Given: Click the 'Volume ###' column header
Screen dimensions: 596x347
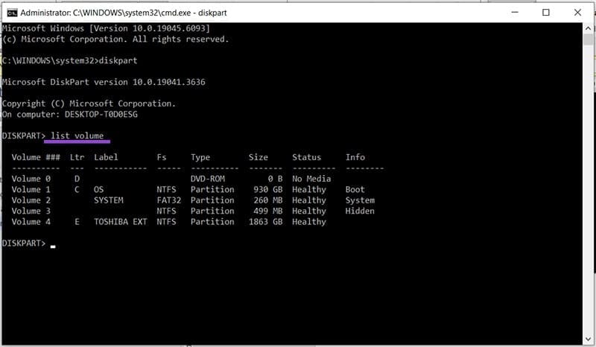Looking at the screenshot, I should click(36, 157).
